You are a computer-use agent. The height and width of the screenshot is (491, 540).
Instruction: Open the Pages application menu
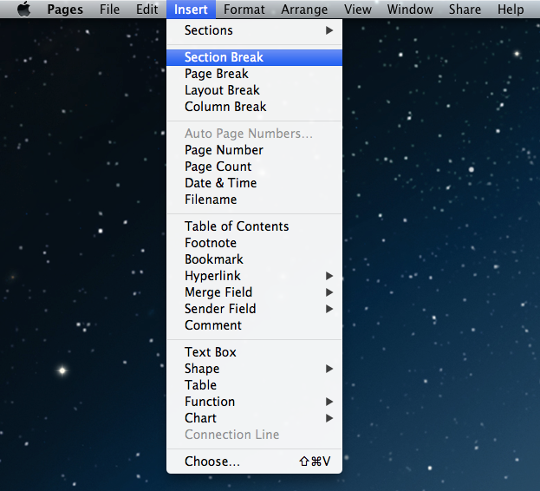click(x=65, y=10)
